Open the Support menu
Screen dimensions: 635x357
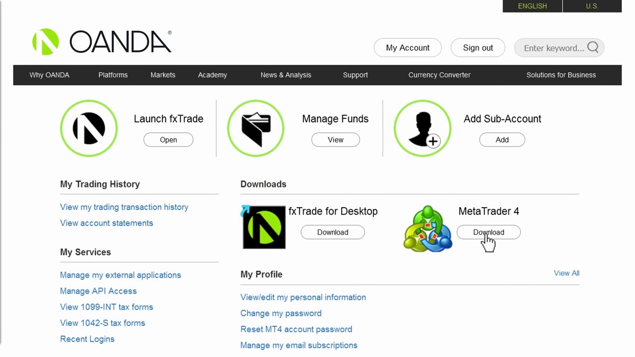coord(355,75)
